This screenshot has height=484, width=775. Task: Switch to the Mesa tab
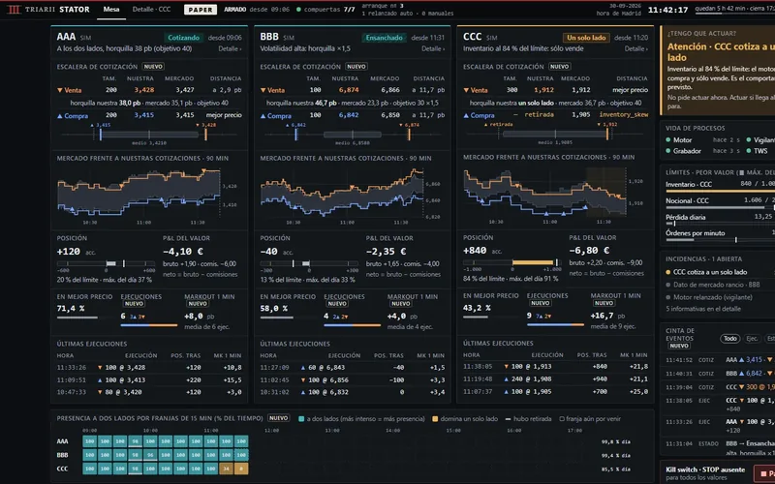point(111,9)
